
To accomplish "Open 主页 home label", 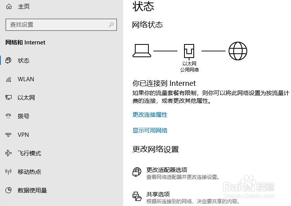I will [24, 7].
